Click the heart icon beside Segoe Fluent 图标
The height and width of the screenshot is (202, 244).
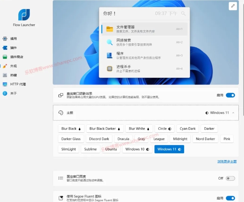tap(61, 198)
